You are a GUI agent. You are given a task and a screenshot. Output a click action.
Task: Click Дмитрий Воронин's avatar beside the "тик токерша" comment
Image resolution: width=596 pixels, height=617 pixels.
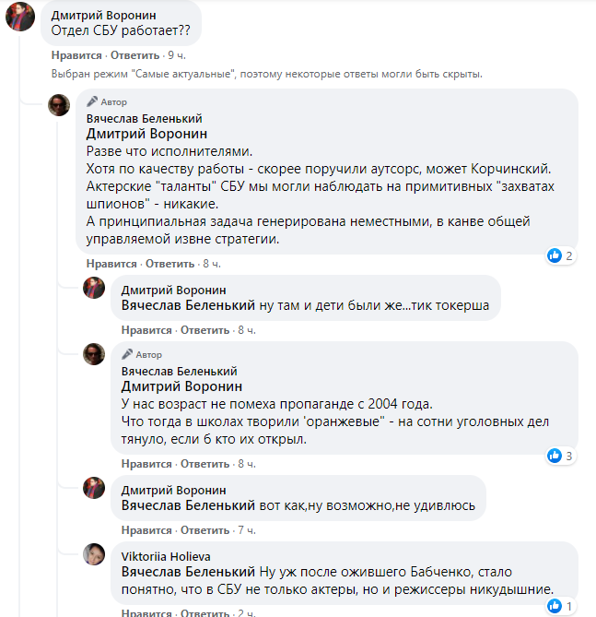pos(95,287)
